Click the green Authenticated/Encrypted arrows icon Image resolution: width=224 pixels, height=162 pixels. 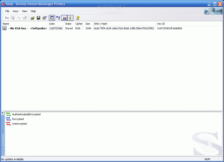[x=8, y=114]
